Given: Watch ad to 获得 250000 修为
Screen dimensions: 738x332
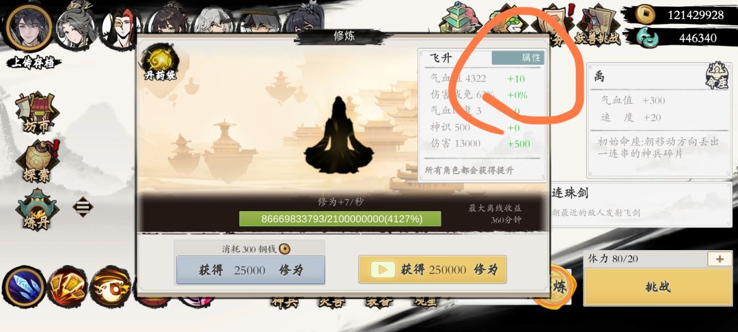Looking at the screenshot, I should (x=432, y=269).
